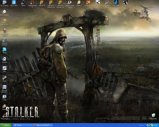Image resolution: width=159 pixels, height=127 pixels.
Task: Open the Internet Explorer shortcut
Action: click(4, 40)
